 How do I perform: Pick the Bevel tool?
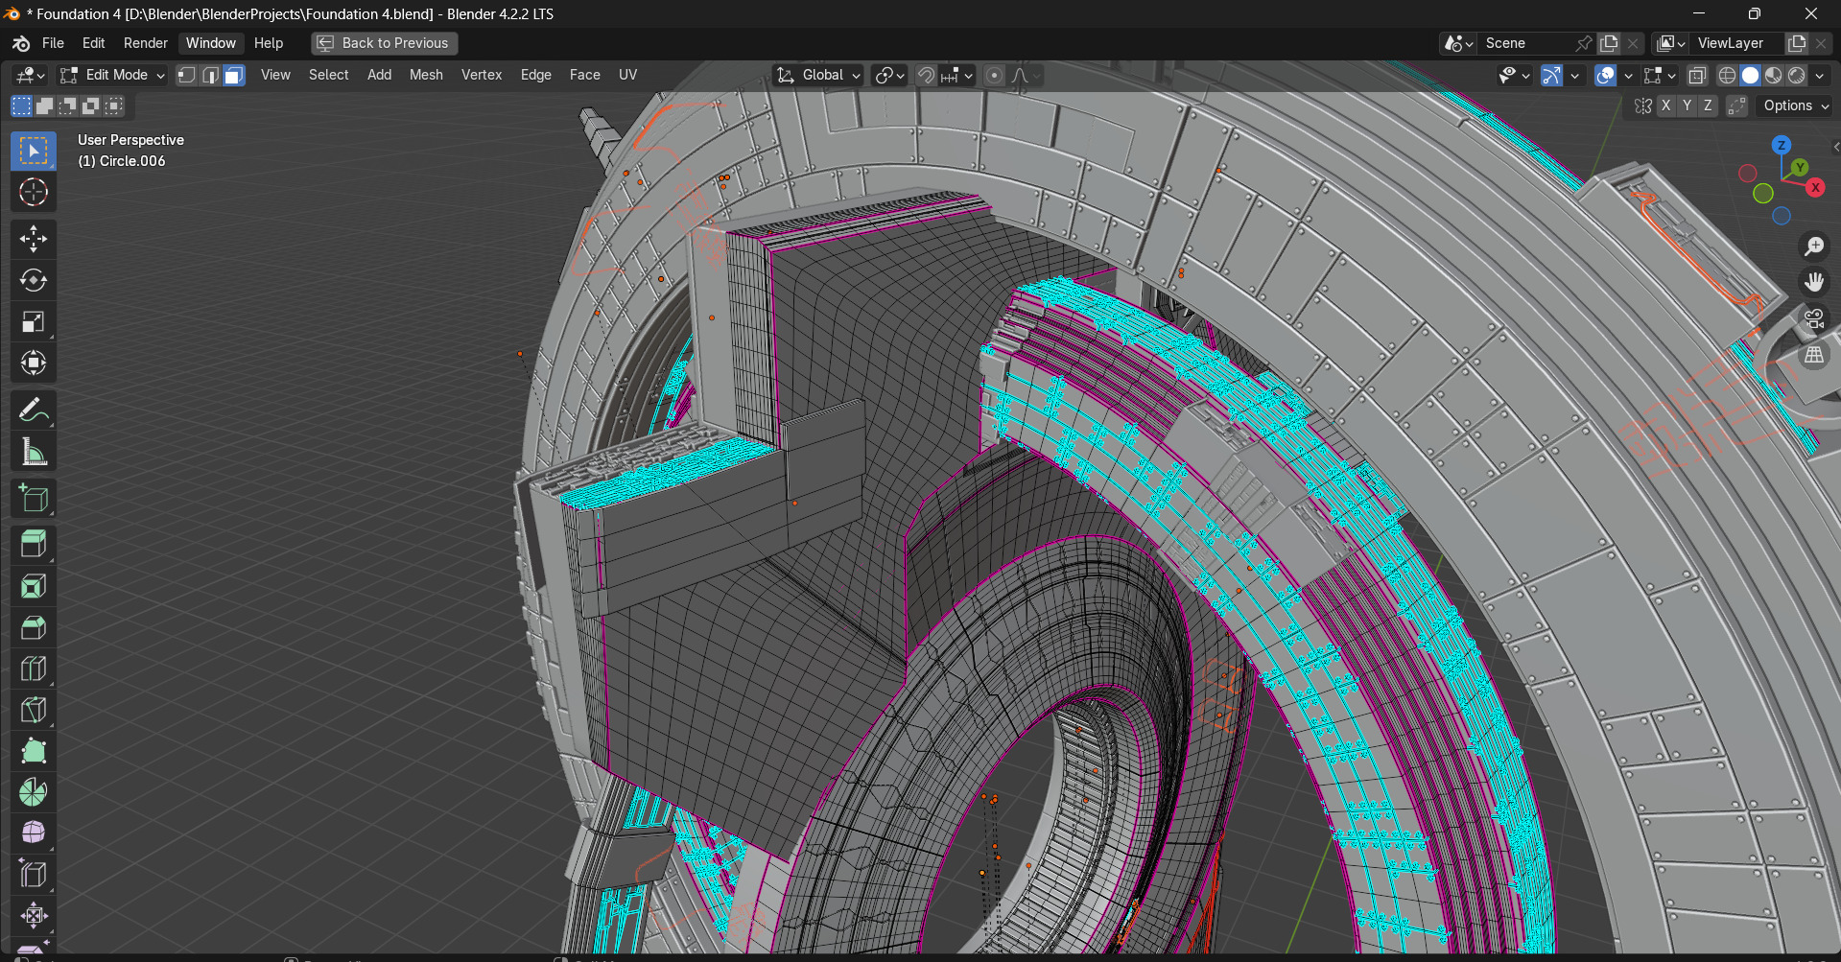[34, 627]
